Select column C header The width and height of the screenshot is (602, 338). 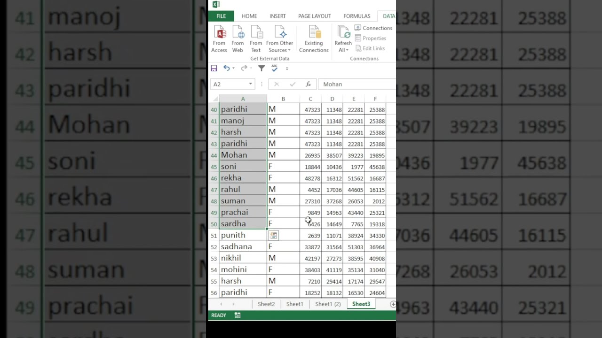point(310,99)
